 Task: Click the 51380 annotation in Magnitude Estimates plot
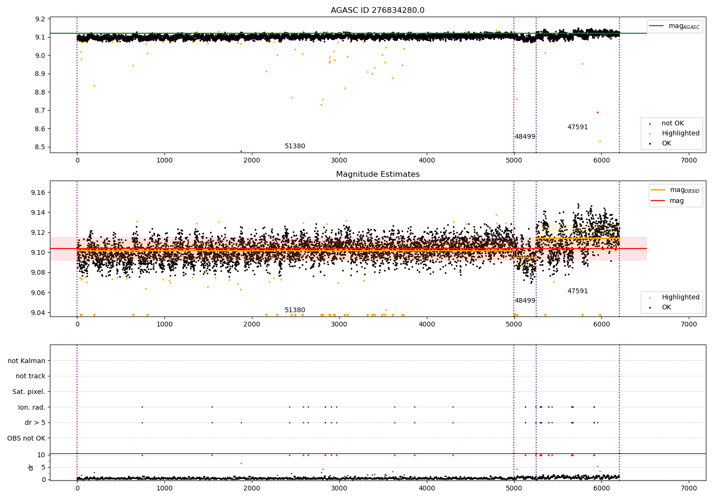295,310
